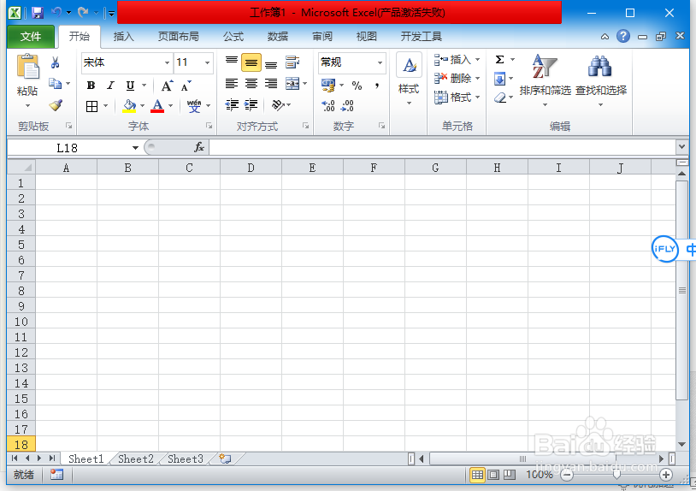Click the orientation angle text icon

tap(278, 104)
